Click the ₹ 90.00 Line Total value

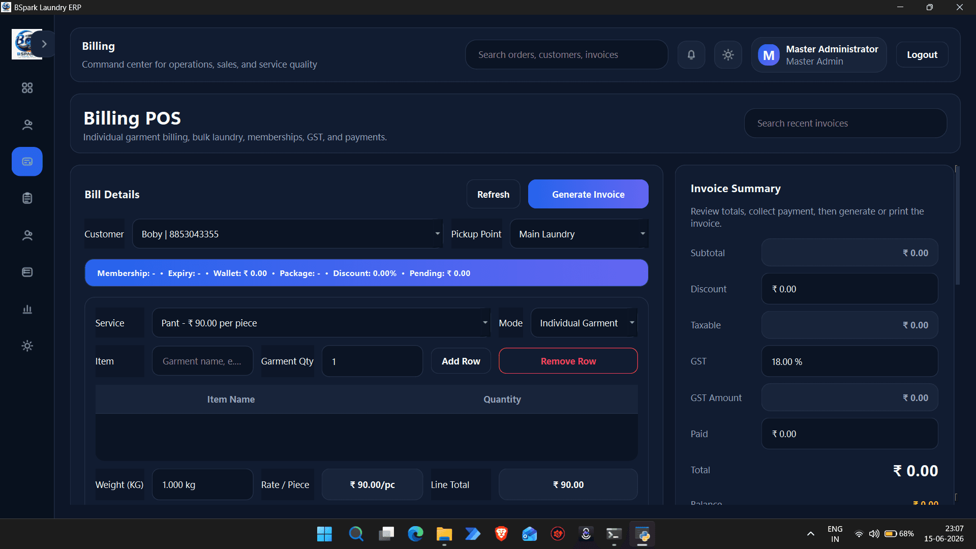568,484
